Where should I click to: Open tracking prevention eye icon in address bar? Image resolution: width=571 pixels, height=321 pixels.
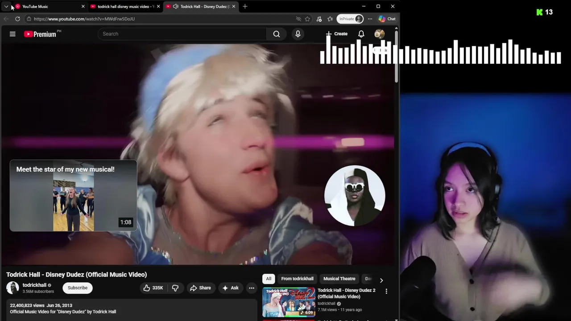click(x=298, y=19)
